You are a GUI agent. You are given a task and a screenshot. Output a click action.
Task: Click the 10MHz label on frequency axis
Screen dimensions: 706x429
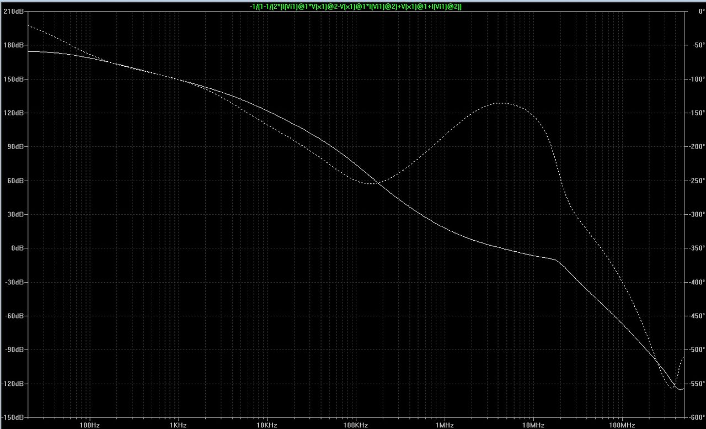[533, 425]
